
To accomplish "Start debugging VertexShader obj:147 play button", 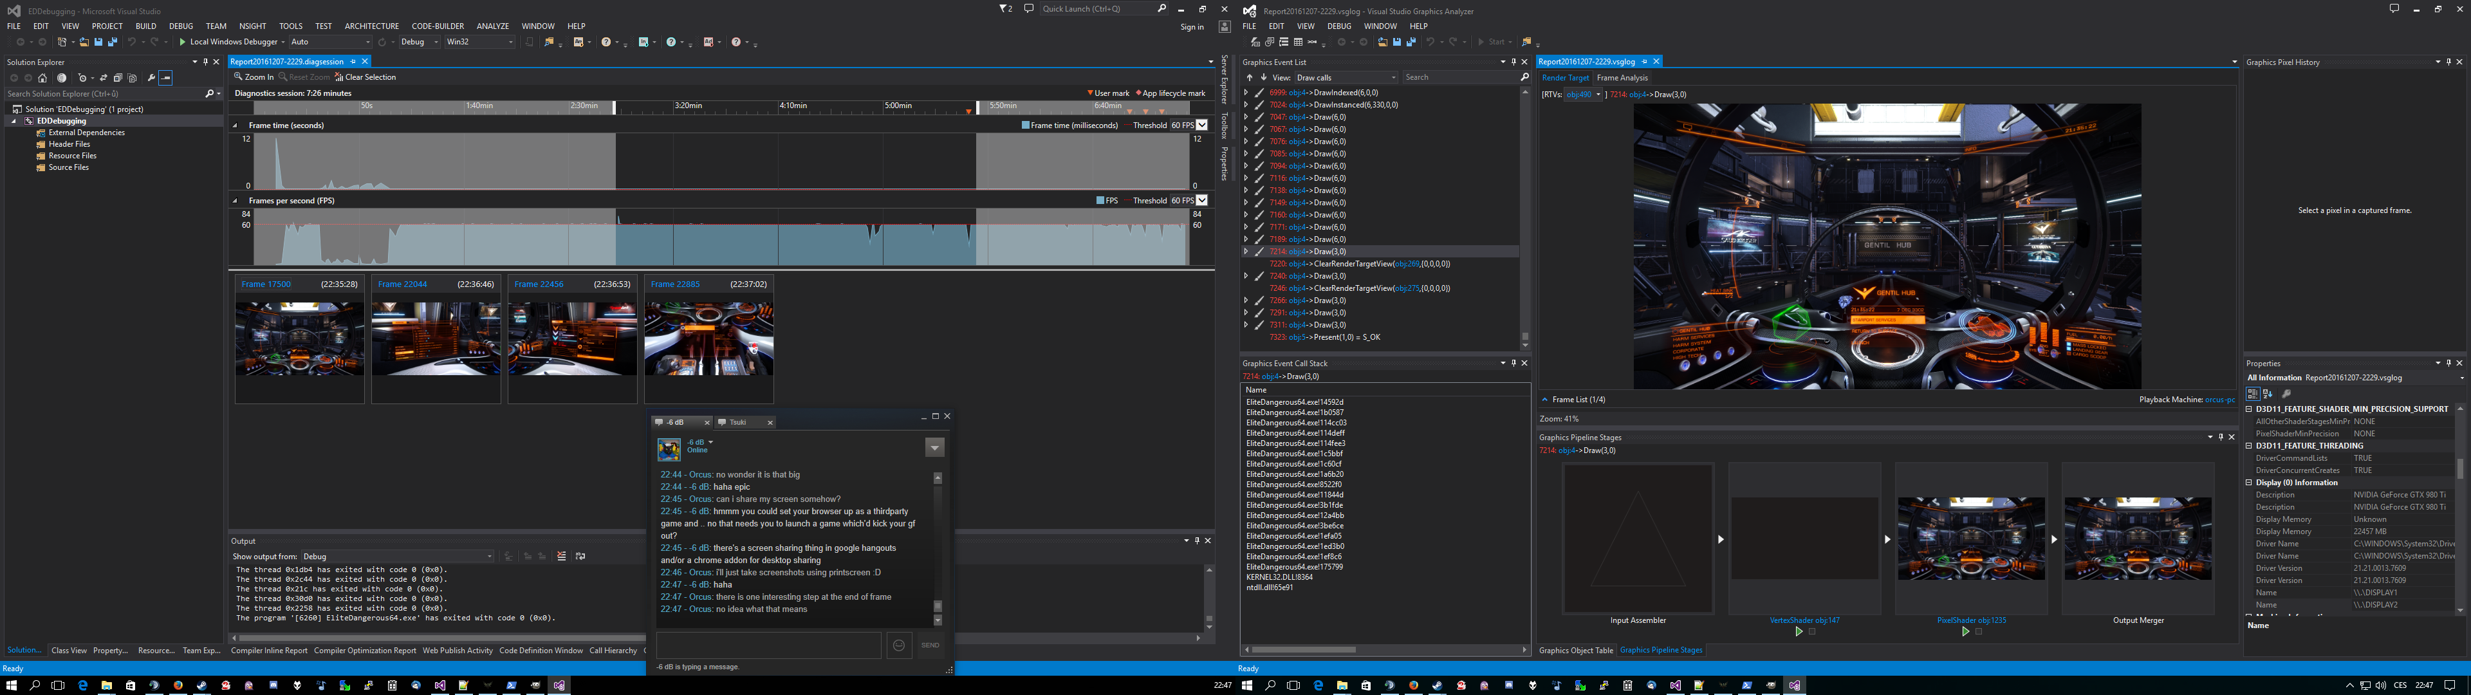I will click(1800, 632).
